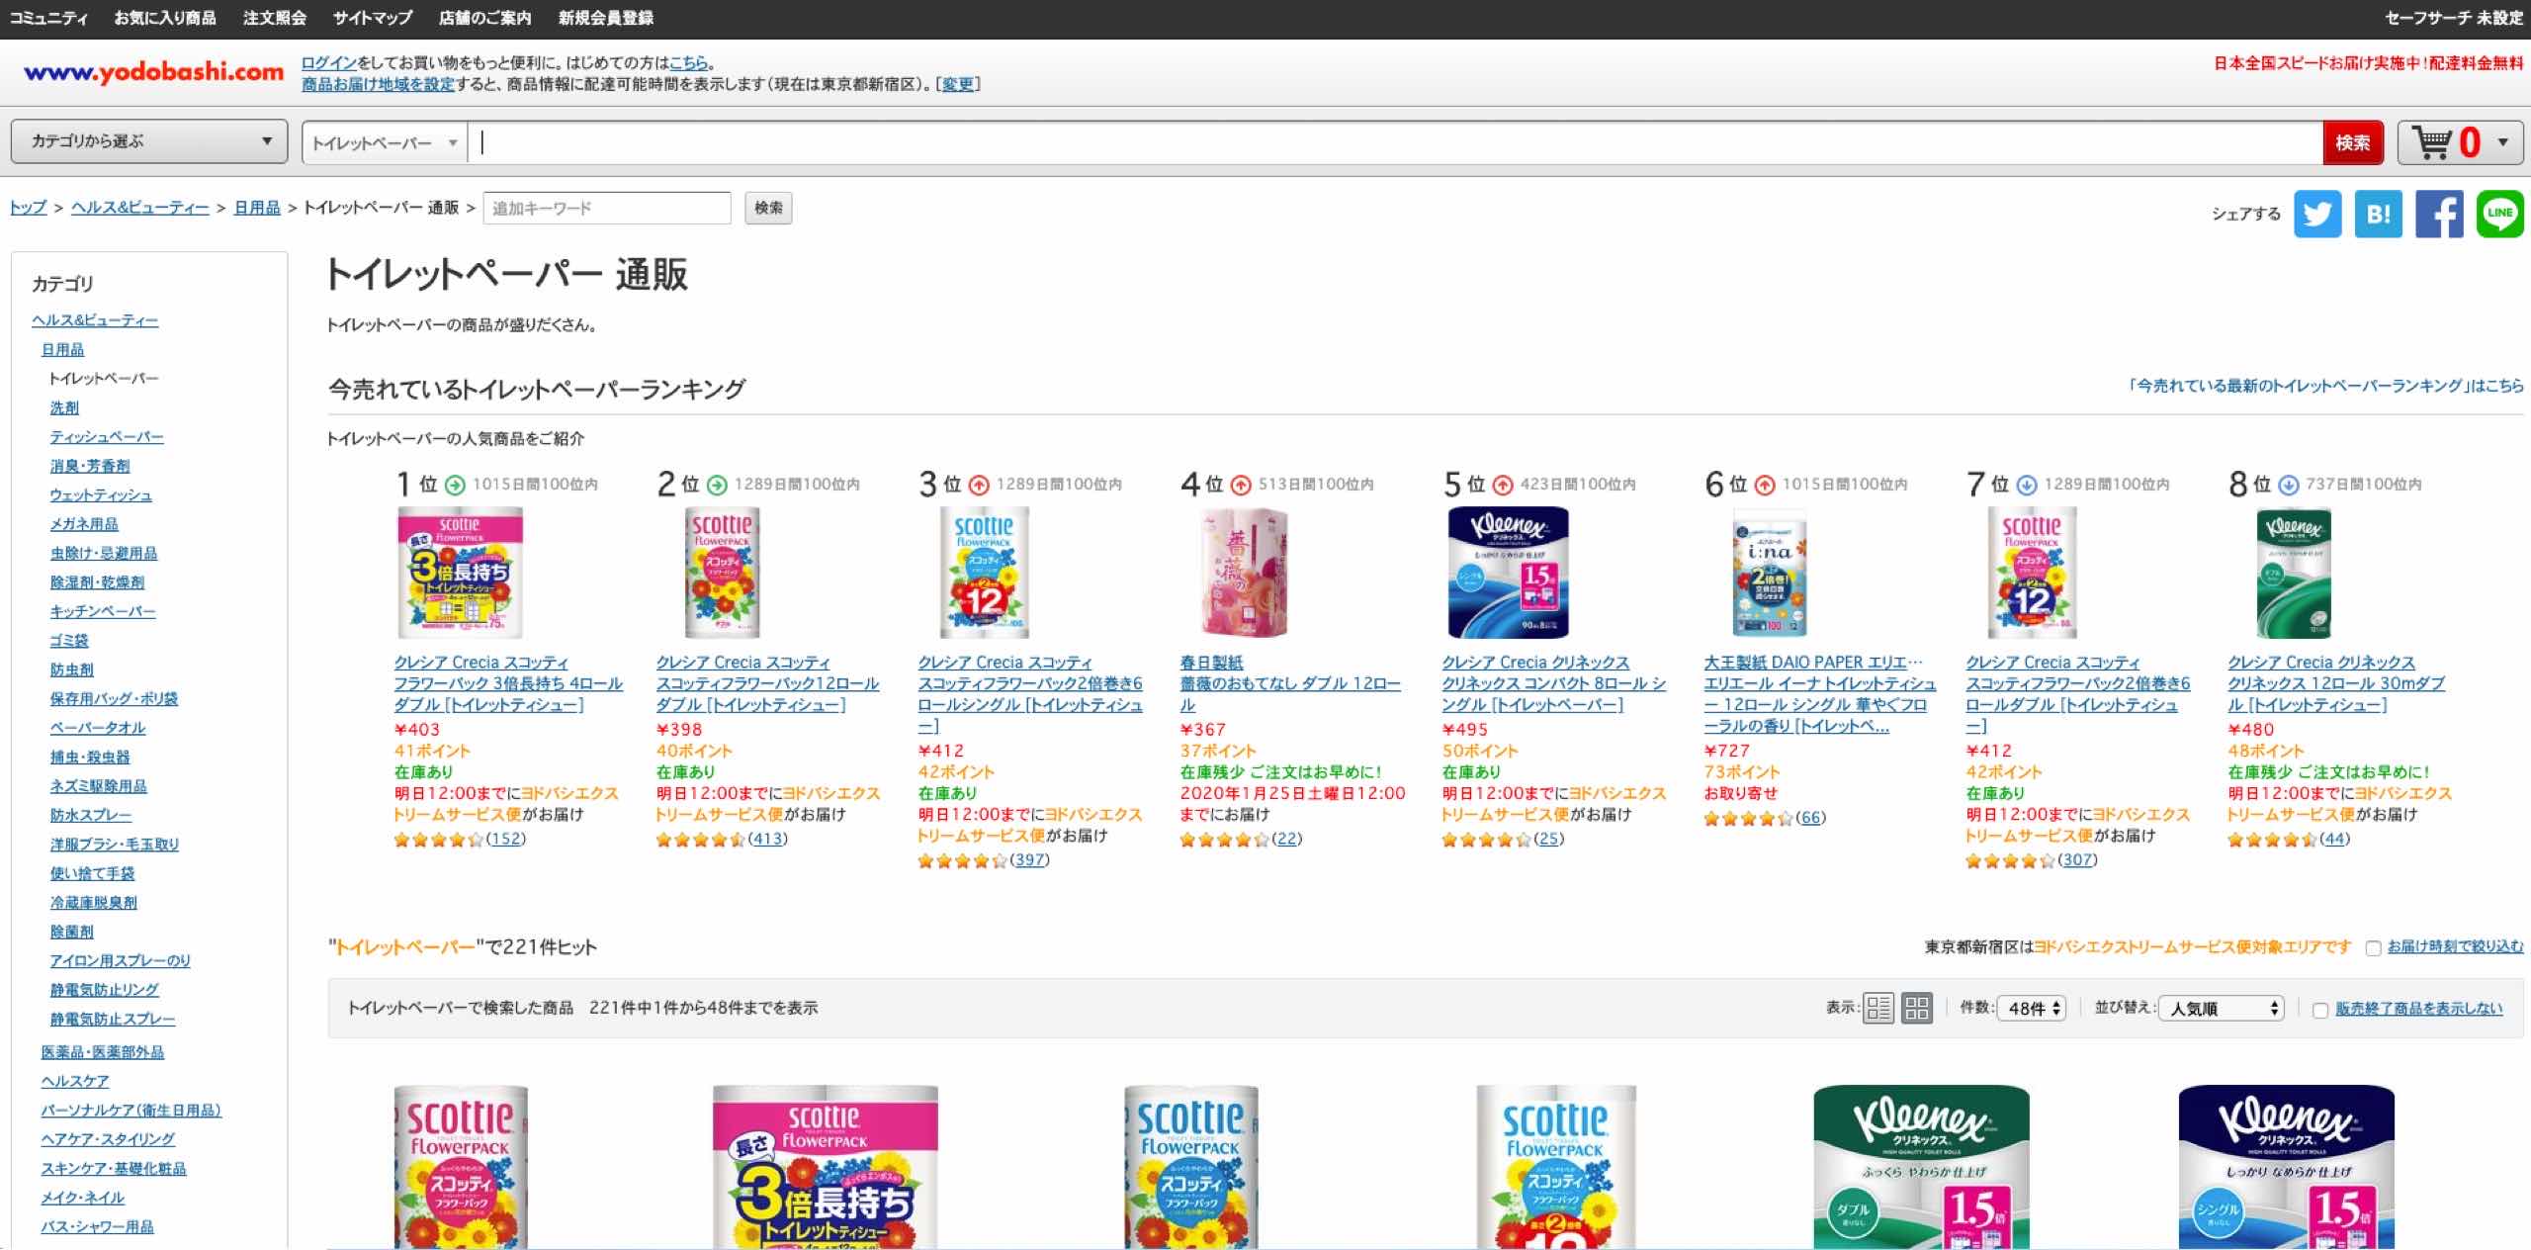
Task: Switch to list view display icon
Action: coord(1878,1008)
